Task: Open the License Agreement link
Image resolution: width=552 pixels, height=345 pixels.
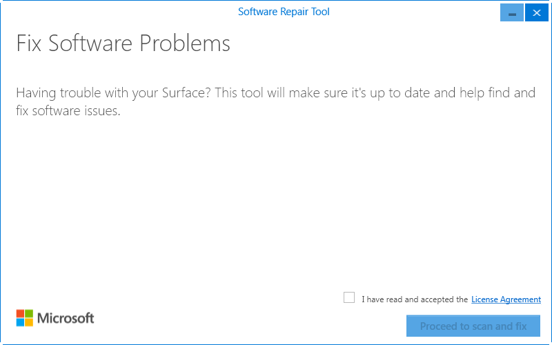Action: click(506, 299)
